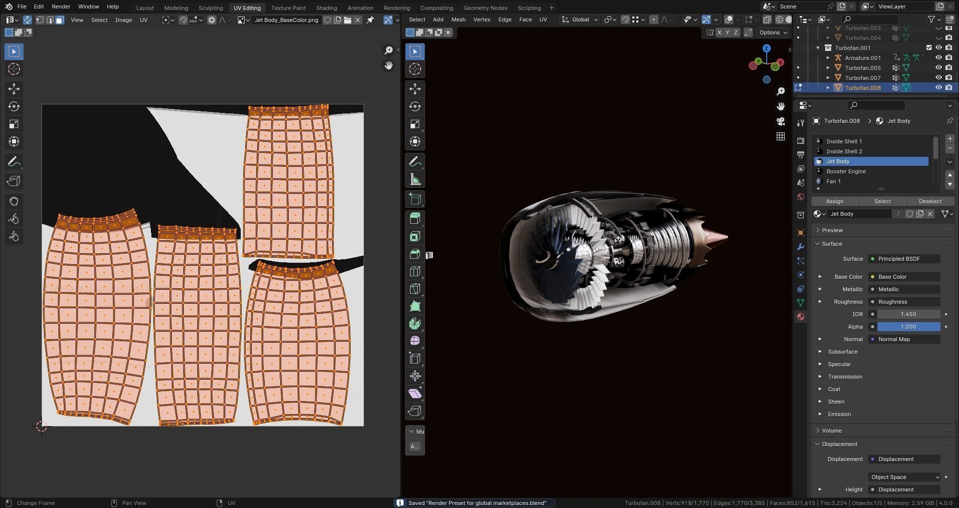Select the Move tool in UV editor
This screenshot has height=508, width=959.
pos(14,89)
